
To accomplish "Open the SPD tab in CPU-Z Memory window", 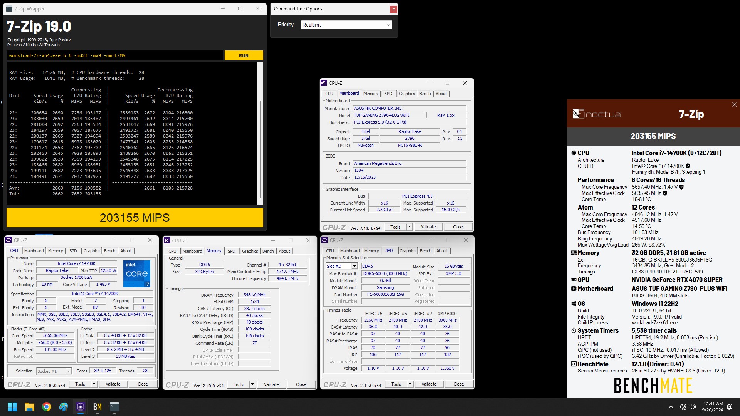I will point(231,251).
